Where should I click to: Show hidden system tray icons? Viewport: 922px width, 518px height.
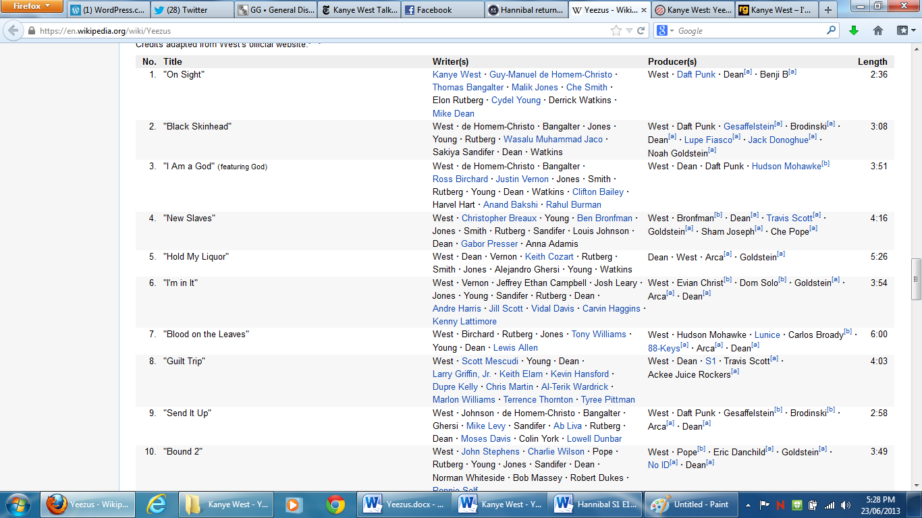click(x=748, y=505)
